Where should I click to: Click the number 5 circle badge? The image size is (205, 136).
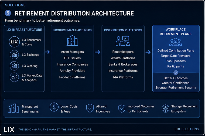(x=8, y=13)
